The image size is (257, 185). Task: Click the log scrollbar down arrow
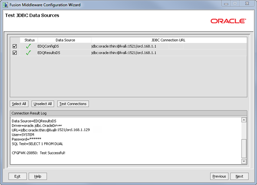click(x=244, y=161)
